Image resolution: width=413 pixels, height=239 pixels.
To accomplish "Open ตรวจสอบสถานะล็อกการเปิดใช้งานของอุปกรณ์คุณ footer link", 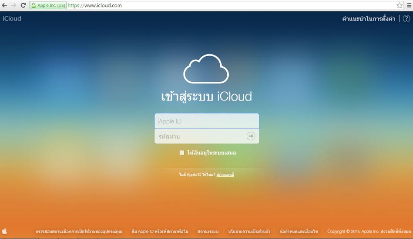I will (x=79, y=231).
